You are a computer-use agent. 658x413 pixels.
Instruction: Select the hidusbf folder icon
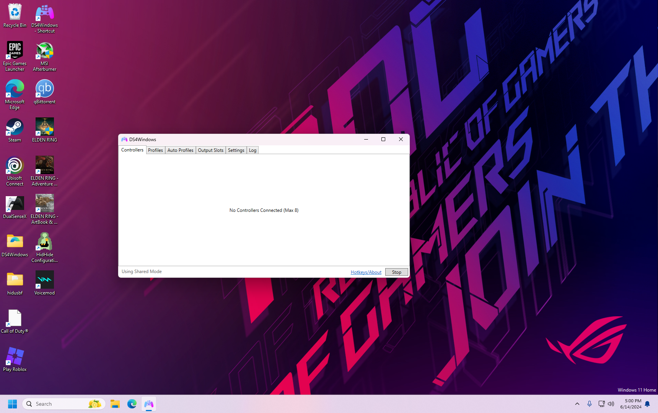[x=15, y=283]
